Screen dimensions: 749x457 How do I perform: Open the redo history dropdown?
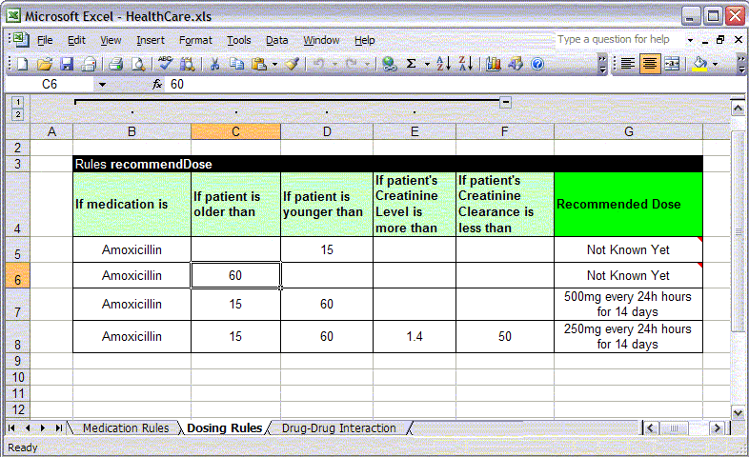[x=367, y=64]
